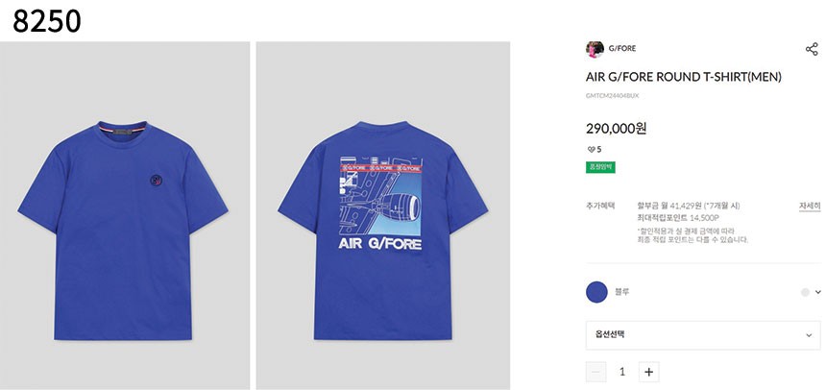Click the G/FORE brand avatar icon
Viewport: 826px width, 390px height.
[x=595, y=49]
